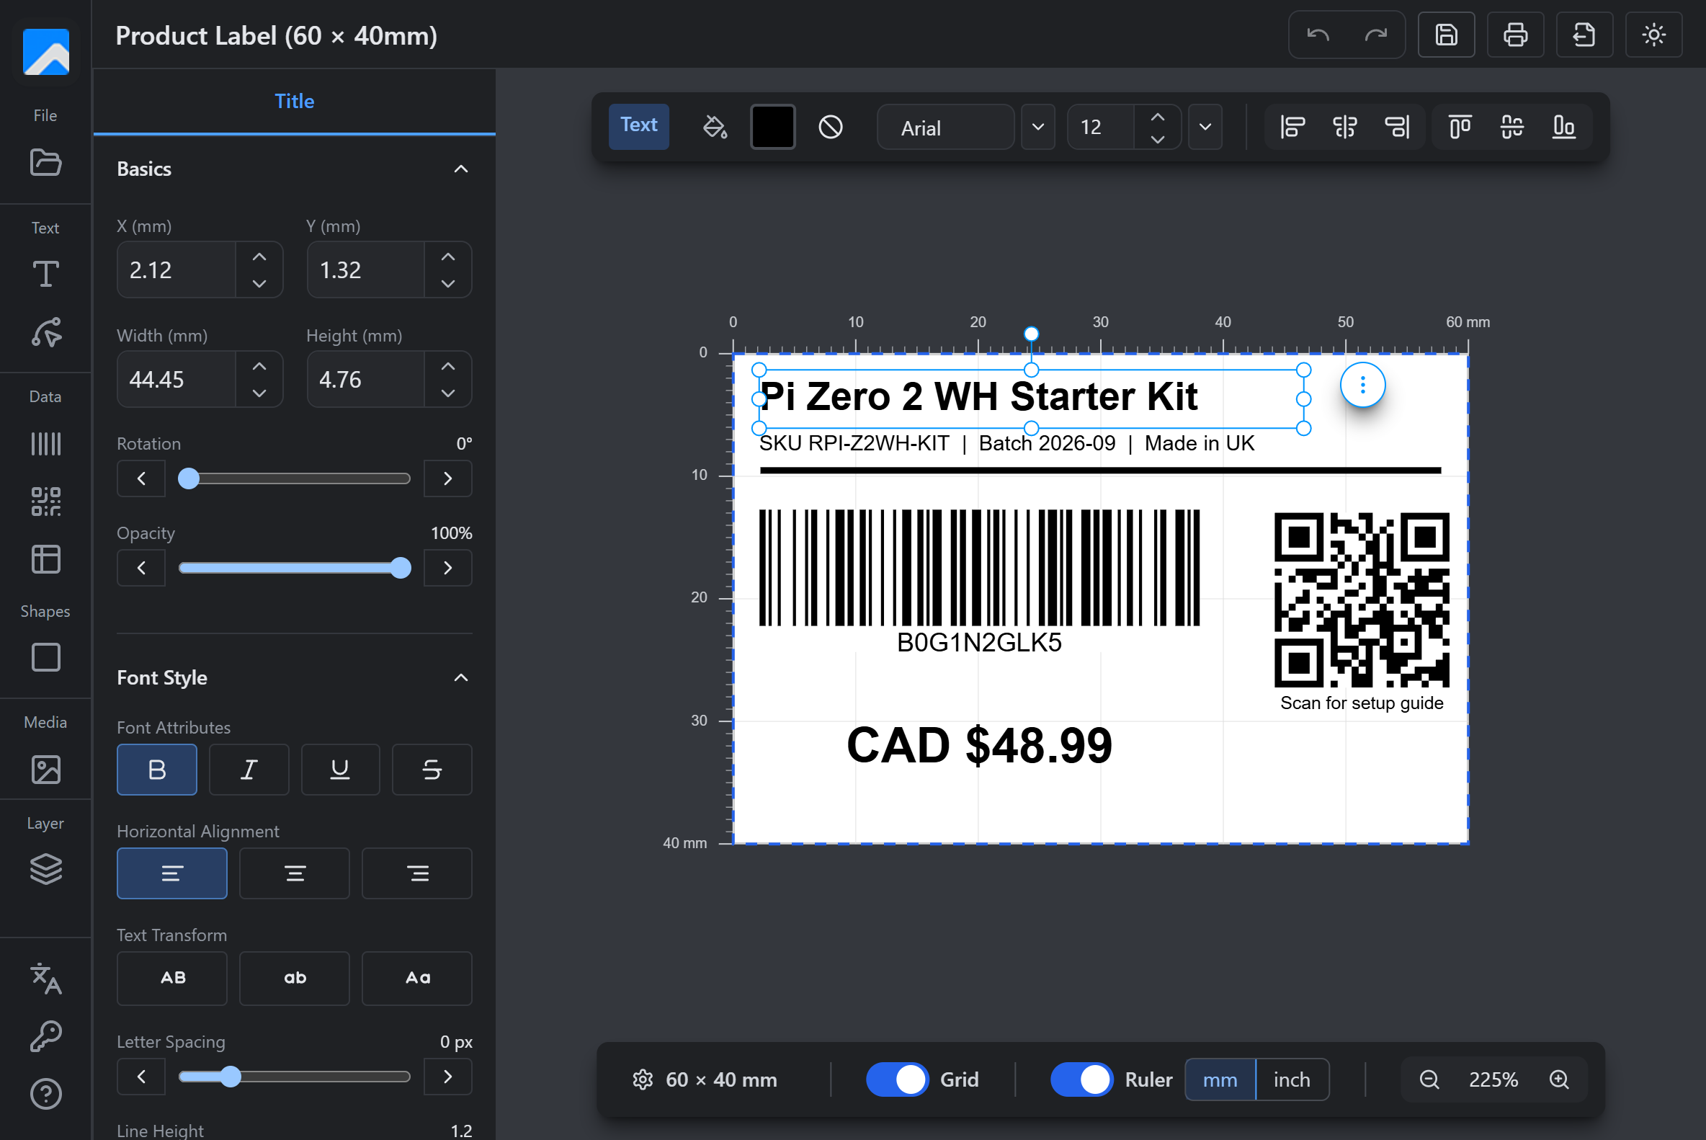
Task: Apply uppercase AB text transform
Action: pyautogui.click(x=171, y=978)
